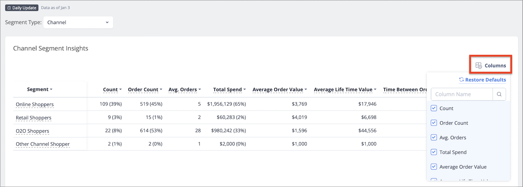
Task: Open the Other Channel Shopper segment
Action: coord(43,144)
